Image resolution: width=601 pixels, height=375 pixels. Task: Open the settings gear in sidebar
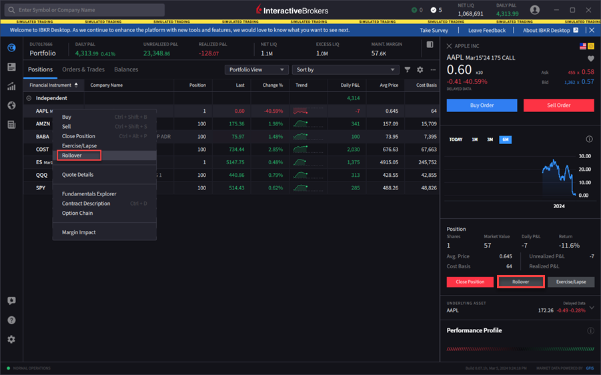click(x=11, y=340)
